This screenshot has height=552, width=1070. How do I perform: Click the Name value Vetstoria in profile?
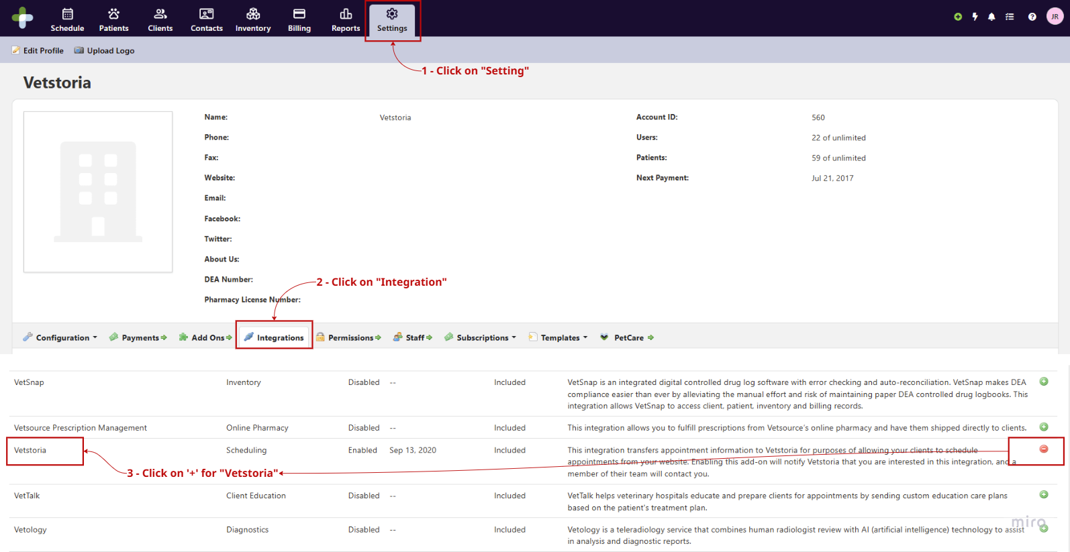[395, 117]
